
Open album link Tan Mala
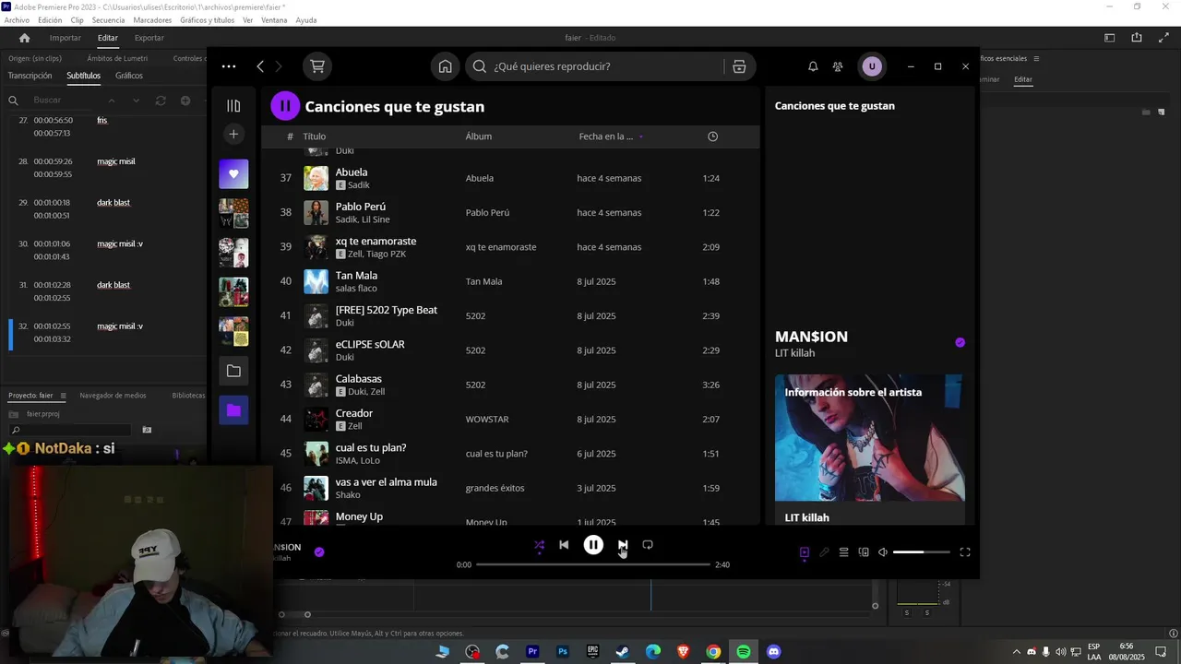point(483,281)
